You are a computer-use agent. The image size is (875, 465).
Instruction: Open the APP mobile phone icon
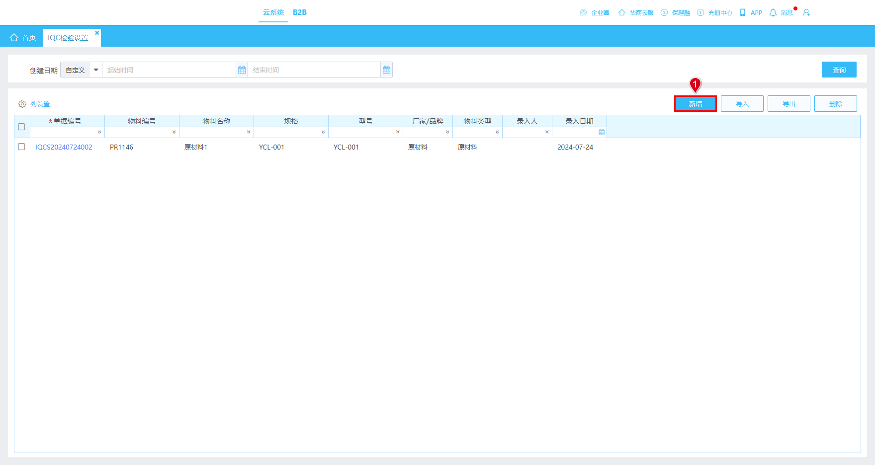pos(743,12)
